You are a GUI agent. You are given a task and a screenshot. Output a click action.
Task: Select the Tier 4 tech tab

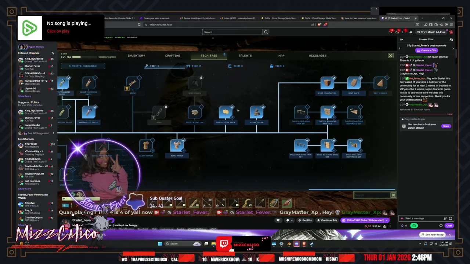[x=278, y=66]
